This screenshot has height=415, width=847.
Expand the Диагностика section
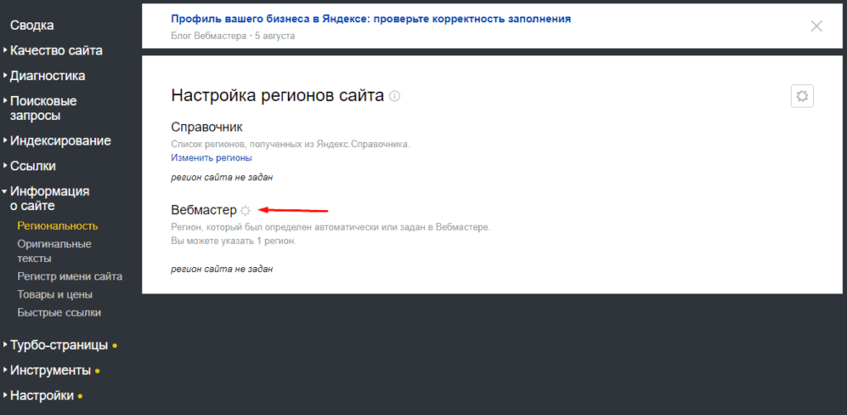point(47,76)
